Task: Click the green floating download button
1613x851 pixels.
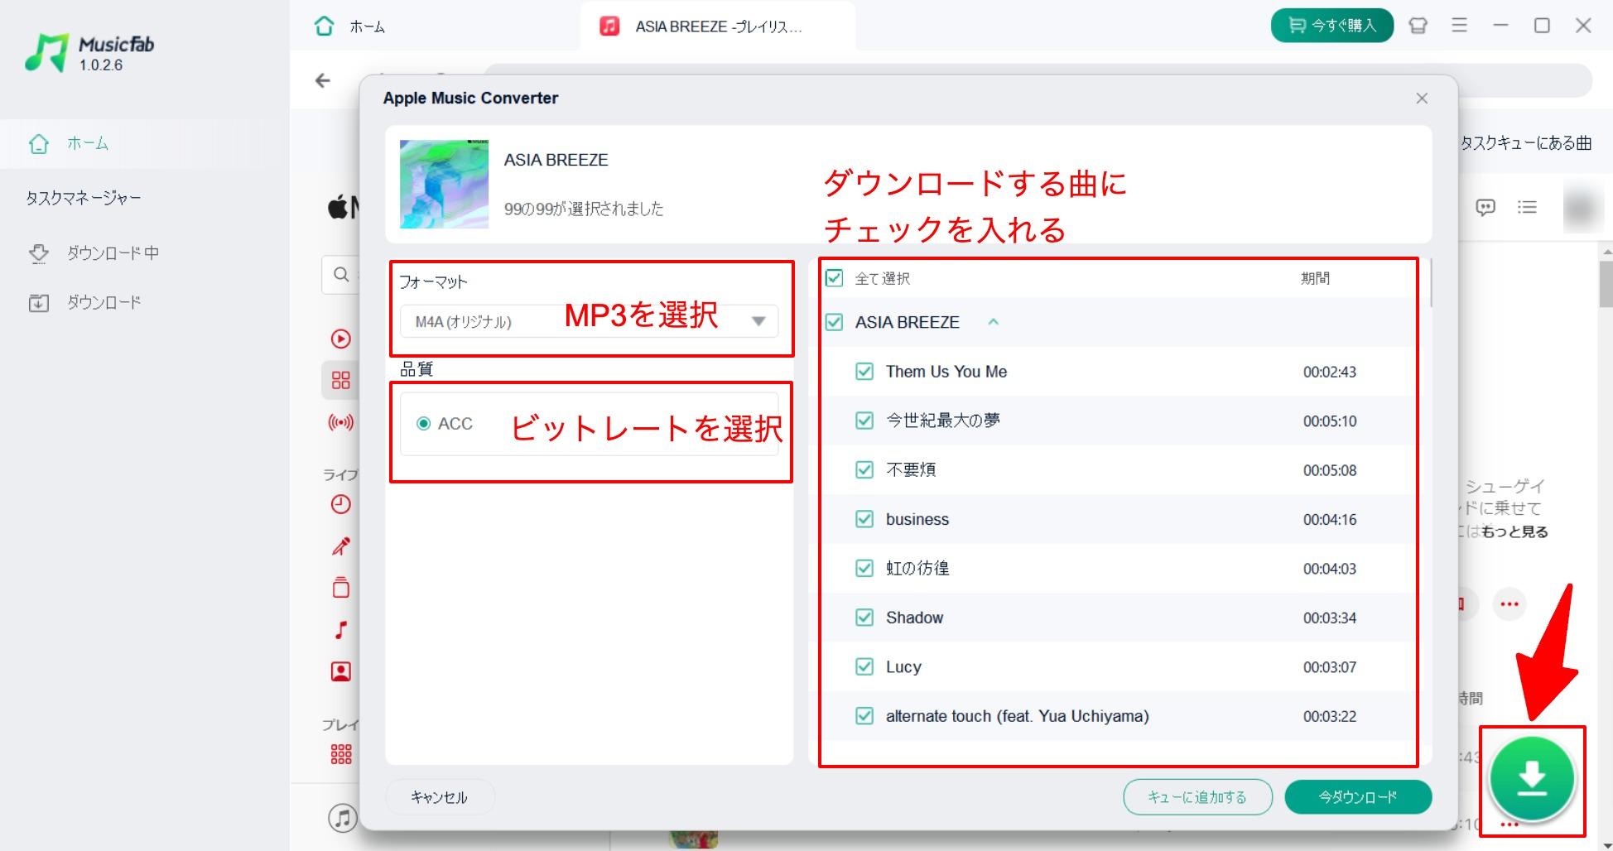Action: (x=1532, y=778)
